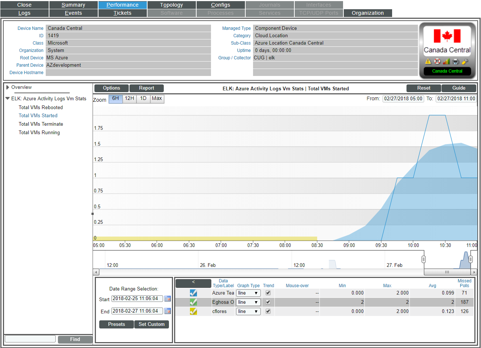Open the calendar picker next to End date

point(167,311)
